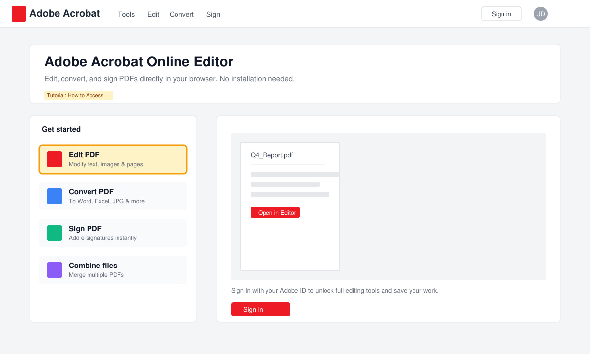Click 'Modify text, images & pages' description
This screenshot has width=590, height=354.
106,164
